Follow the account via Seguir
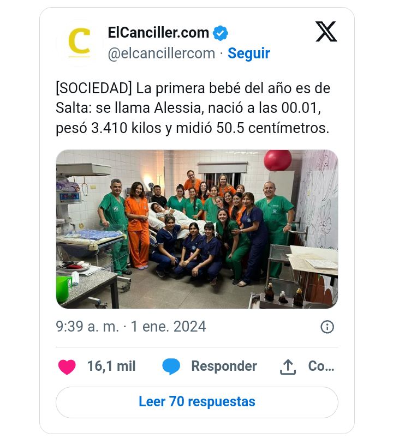 tap(249, 53)
